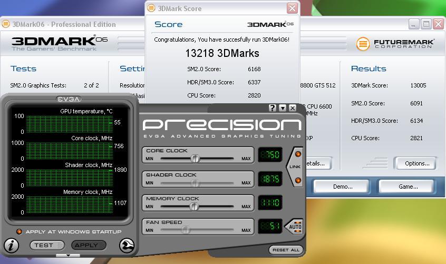Click the APPLY button
This screenshot has height=264, width=446.
[89, 245]
